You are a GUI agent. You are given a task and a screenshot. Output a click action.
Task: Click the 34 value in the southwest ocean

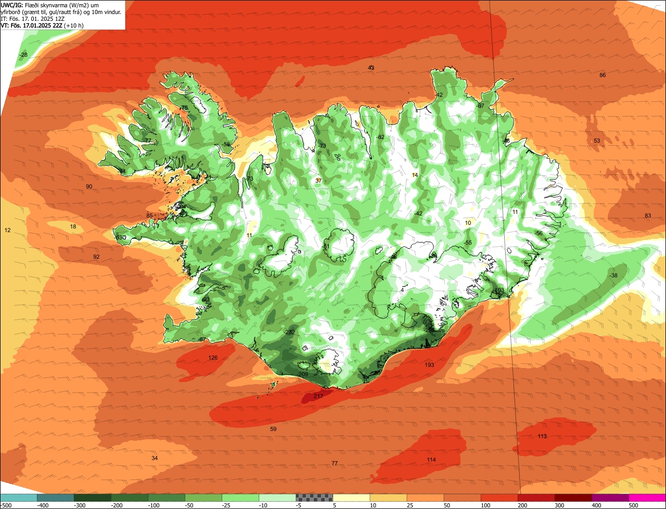[155, 459]
